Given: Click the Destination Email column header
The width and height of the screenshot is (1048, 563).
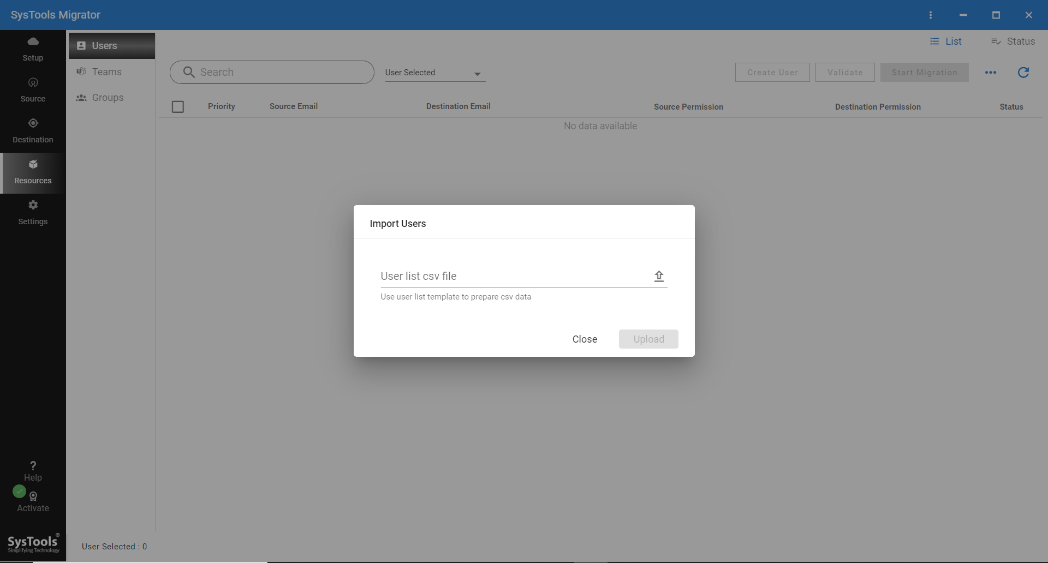Looking at the screenshot, I should [x=458, y=106].
